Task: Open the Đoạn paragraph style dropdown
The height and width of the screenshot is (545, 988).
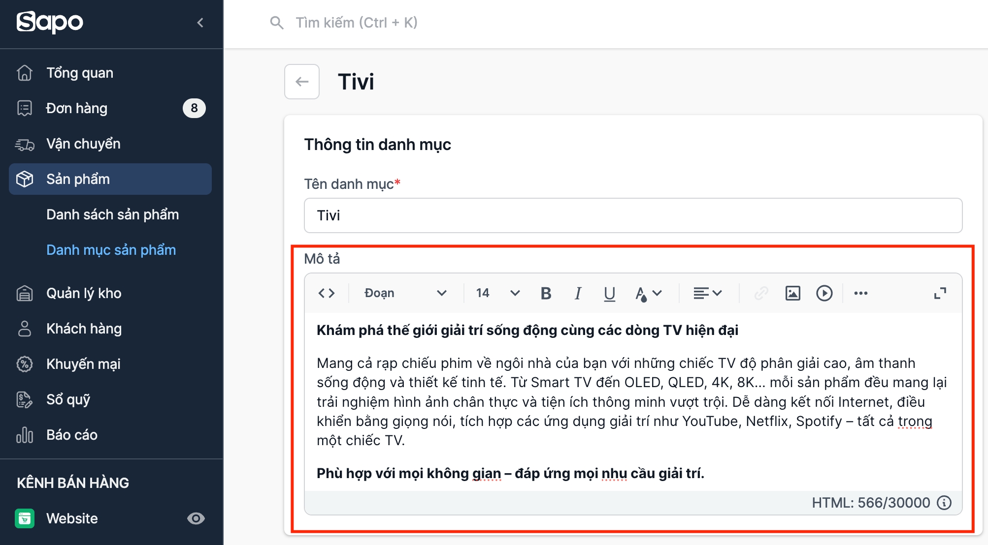Action: click(x=405, y=293)
